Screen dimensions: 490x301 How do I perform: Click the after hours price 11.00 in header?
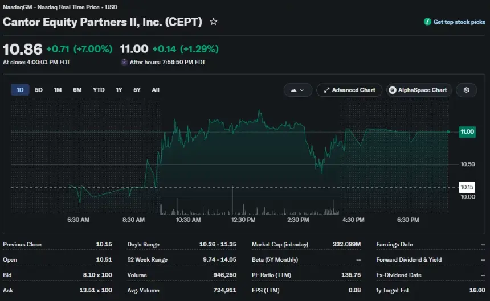[x=134, y=49]
